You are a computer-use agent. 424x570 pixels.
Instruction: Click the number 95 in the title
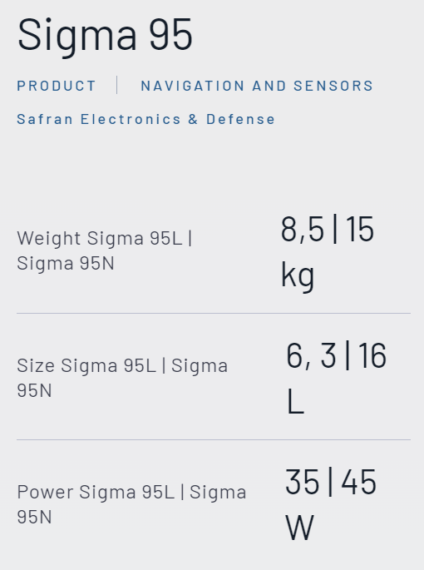170,35
